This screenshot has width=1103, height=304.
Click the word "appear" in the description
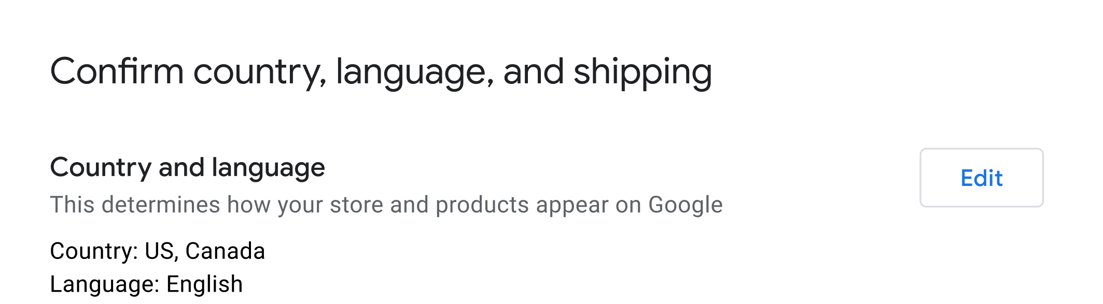pos(573,205)
